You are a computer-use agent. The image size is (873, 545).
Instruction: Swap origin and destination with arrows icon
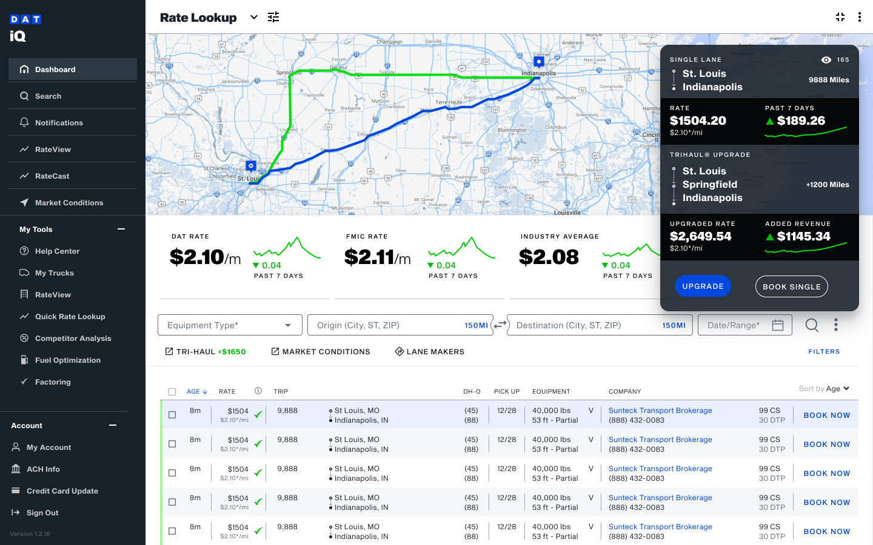coord(500,325)
